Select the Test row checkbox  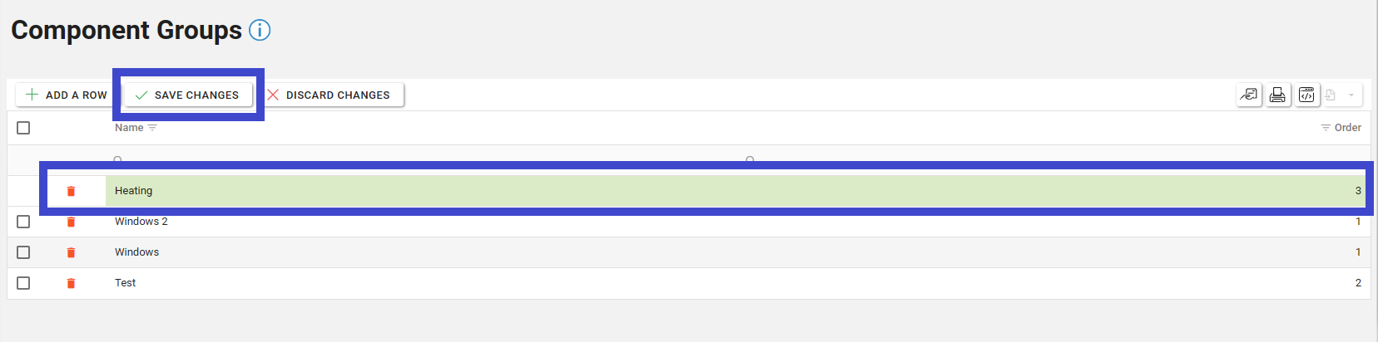pos(23,283)
